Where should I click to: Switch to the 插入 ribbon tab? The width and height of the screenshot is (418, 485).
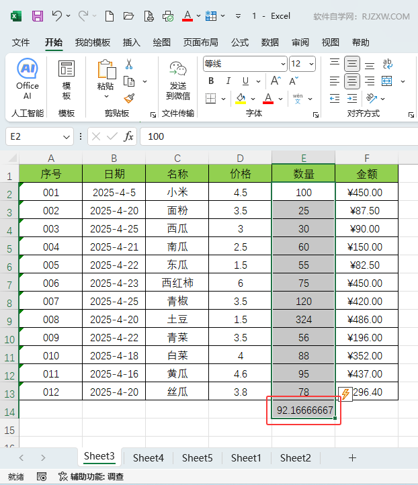click(x=132, y=42)
